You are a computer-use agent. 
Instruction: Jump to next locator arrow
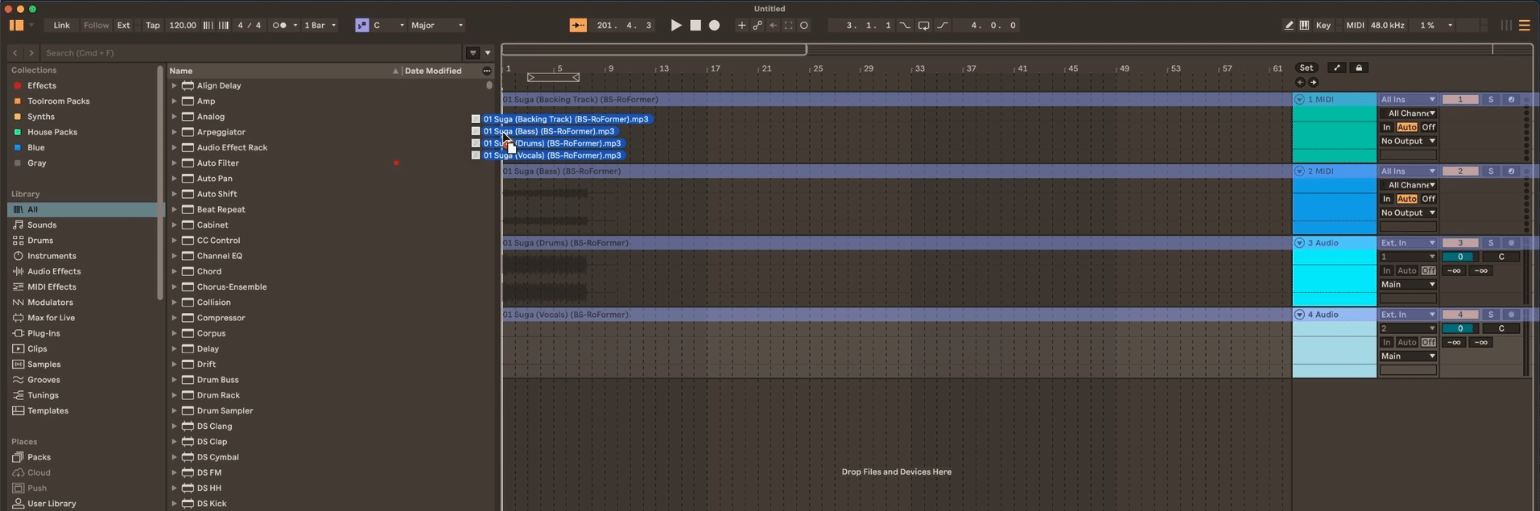[1313, 83]
